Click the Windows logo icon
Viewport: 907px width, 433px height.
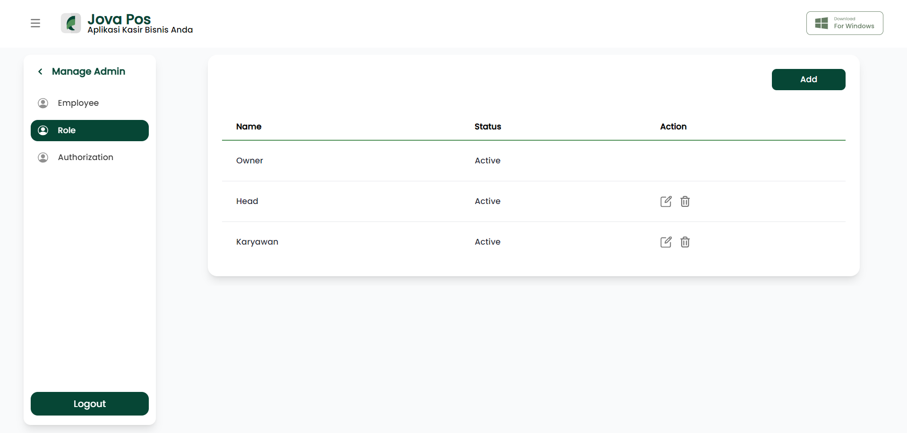pos(821,23)
